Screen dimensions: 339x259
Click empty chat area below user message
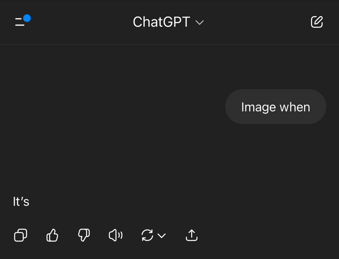coord(170,158)
